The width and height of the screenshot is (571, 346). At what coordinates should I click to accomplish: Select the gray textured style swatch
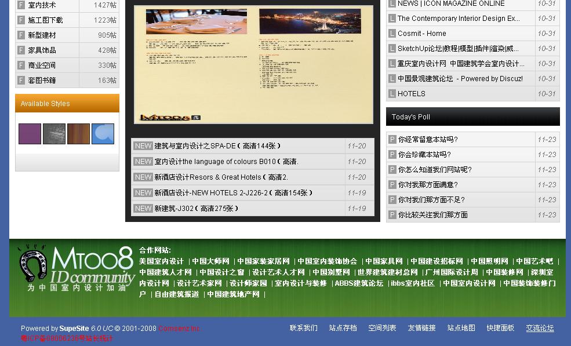point(54,134)
